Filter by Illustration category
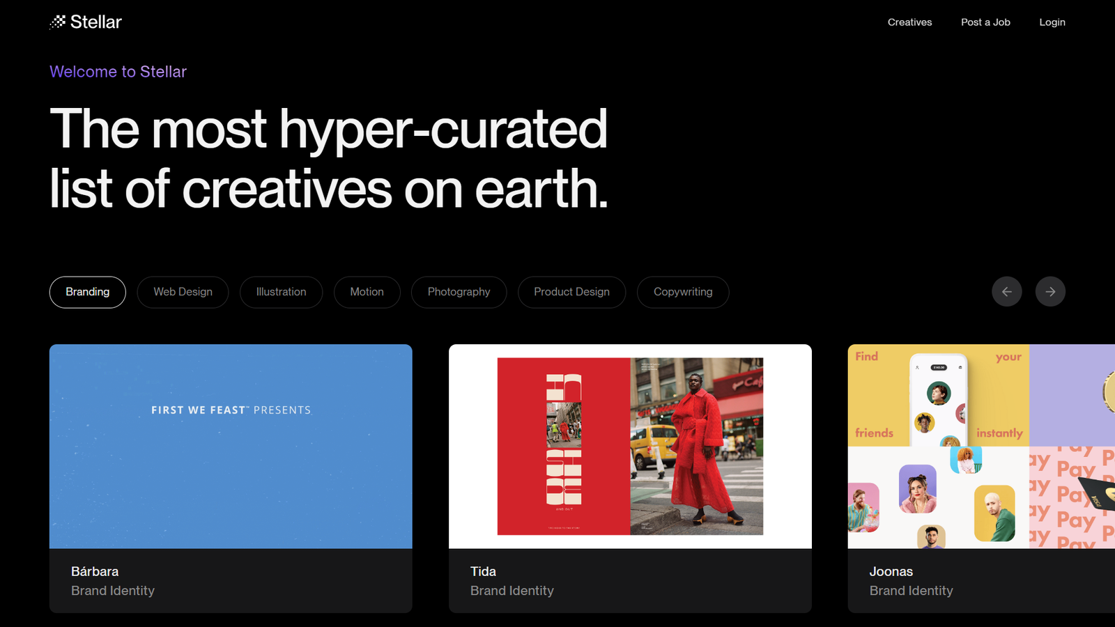 pos(281,292)
